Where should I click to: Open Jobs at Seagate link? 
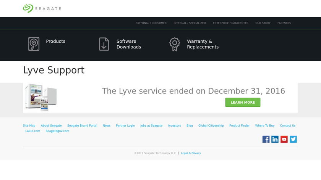click(x=151, y=125)
